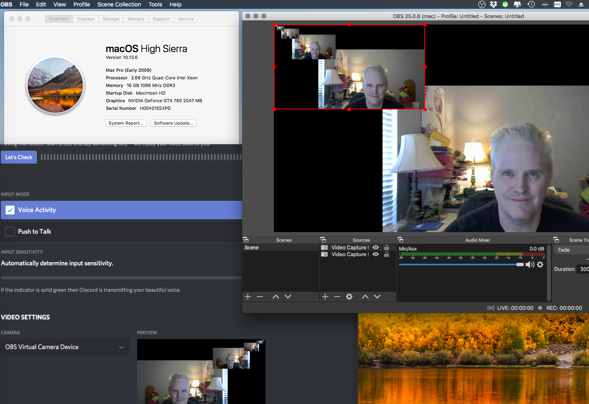Image resolution: width=589 pixels, height=404 pixels.
Task: Open the Scene Collection menu
Action: (119, 4)
